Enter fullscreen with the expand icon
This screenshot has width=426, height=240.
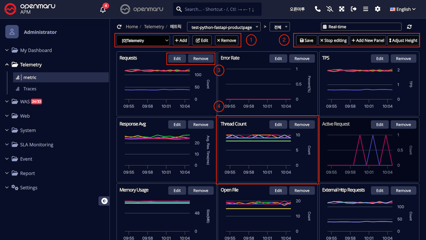tap(341, 9)
